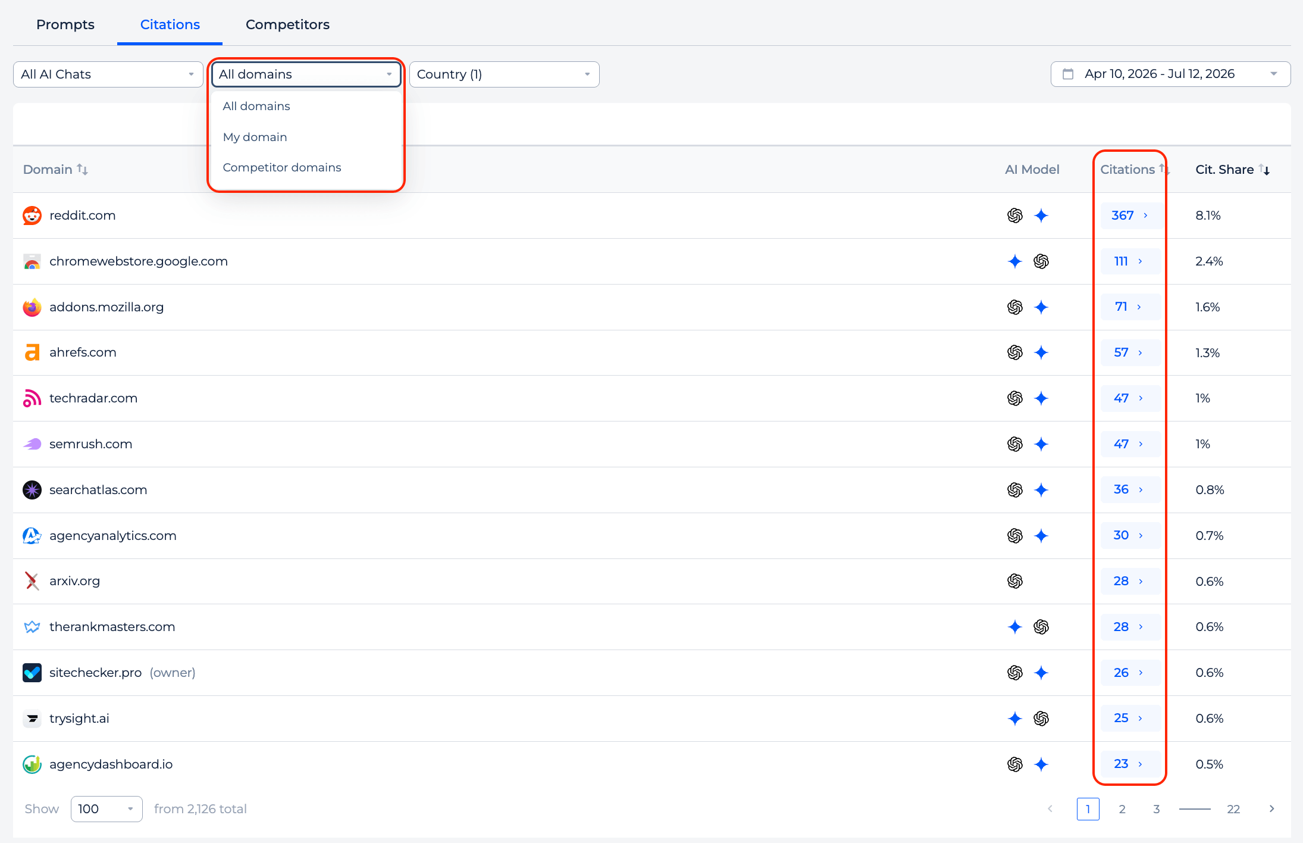Image resolution: width=1303 pixels, height=843 pixels.
Task: Click the sitechecker.pro domain name
Action: tap(96, 673)
